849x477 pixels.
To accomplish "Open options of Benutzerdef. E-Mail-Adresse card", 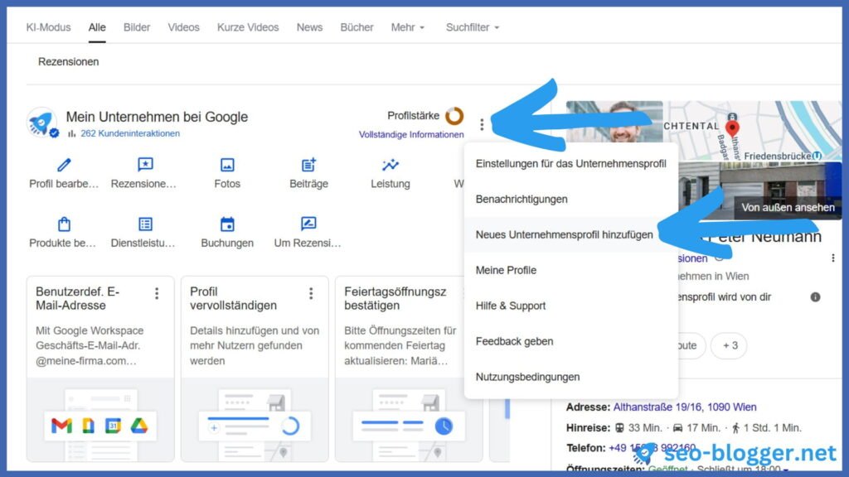I will click(x=157, y=293).
